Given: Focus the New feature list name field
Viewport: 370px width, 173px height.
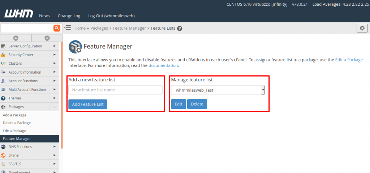Looking at the screenshot, I should click(115, 90).
